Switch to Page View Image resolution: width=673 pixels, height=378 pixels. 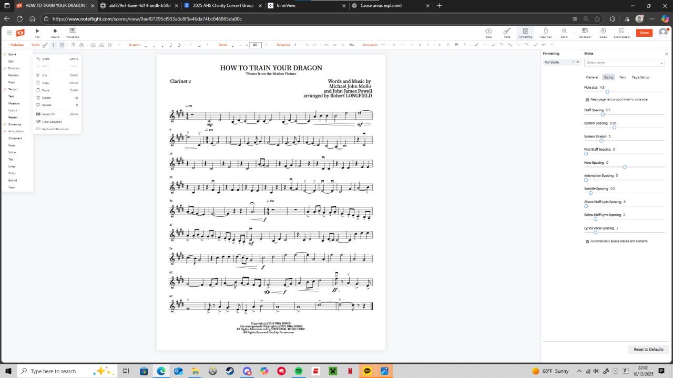[x=546, y=33]
